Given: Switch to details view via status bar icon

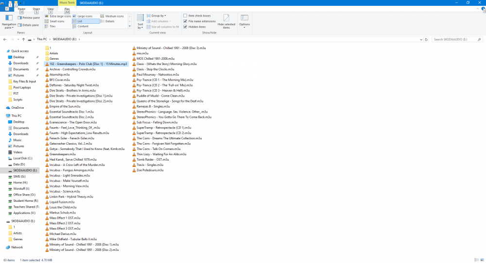Looking at the screenshot, I should click(476, 260).
